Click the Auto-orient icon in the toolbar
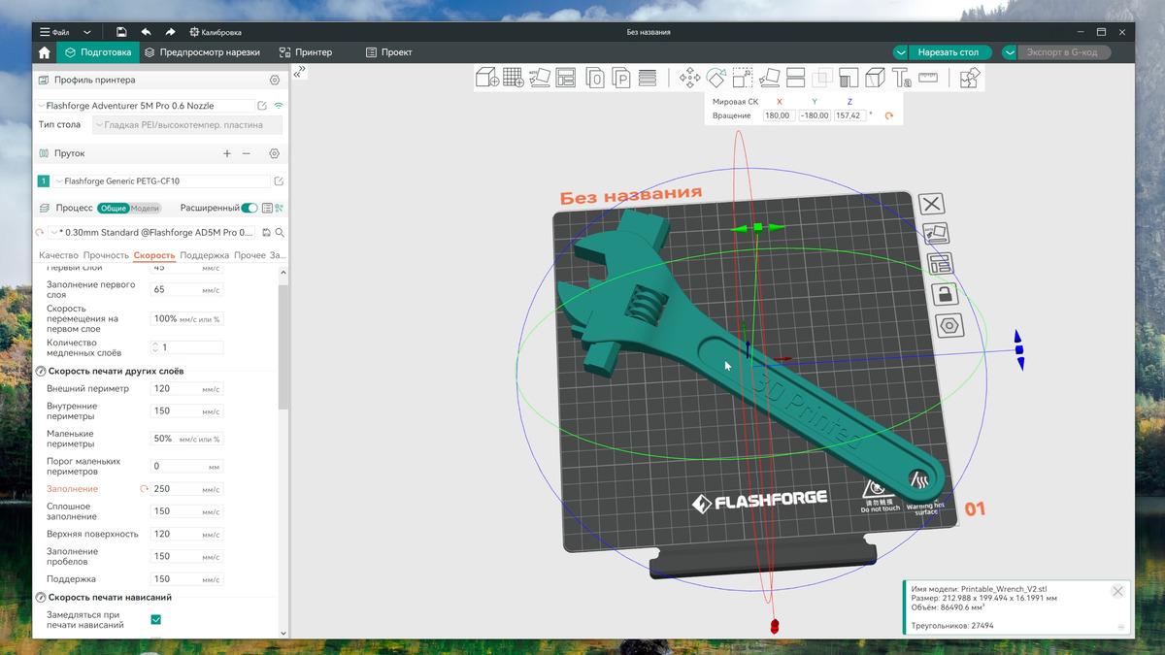Screen dimensions: 1165x655 coord(540,78)
